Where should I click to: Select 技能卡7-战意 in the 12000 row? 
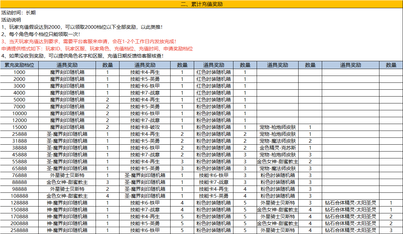pyautogui.click(x=145, y=120)
